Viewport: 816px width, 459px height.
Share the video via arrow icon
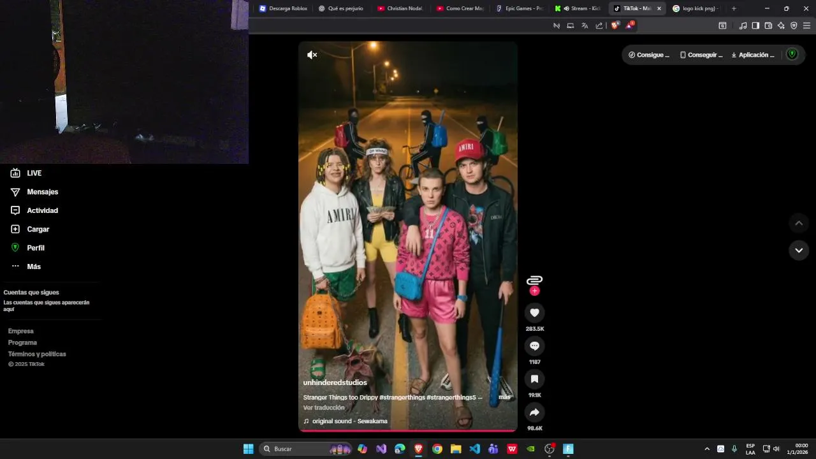[534, 412]
